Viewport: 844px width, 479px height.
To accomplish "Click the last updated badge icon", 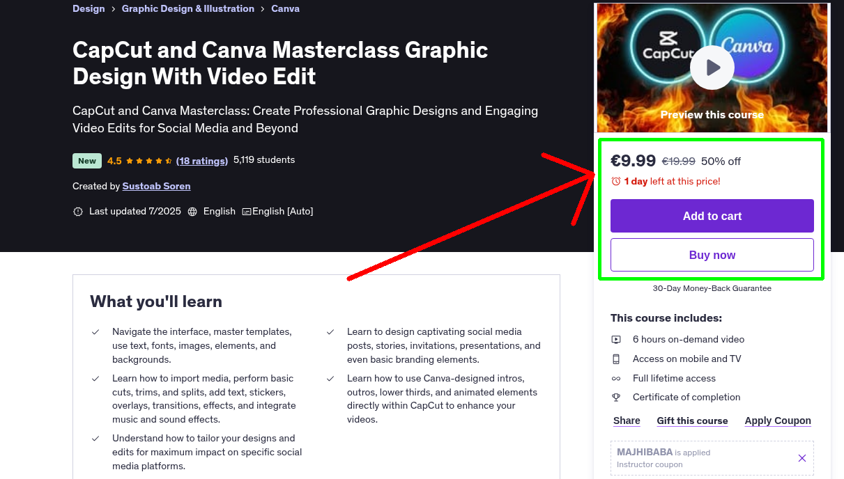I will pyautogui.click(x=78, y=212).
